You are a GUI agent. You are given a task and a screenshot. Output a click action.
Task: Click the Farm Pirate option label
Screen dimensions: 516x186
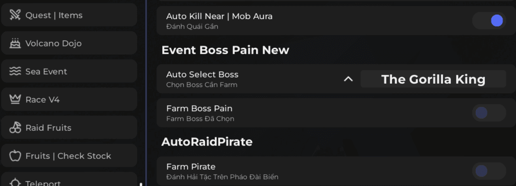tap(191, 167)
